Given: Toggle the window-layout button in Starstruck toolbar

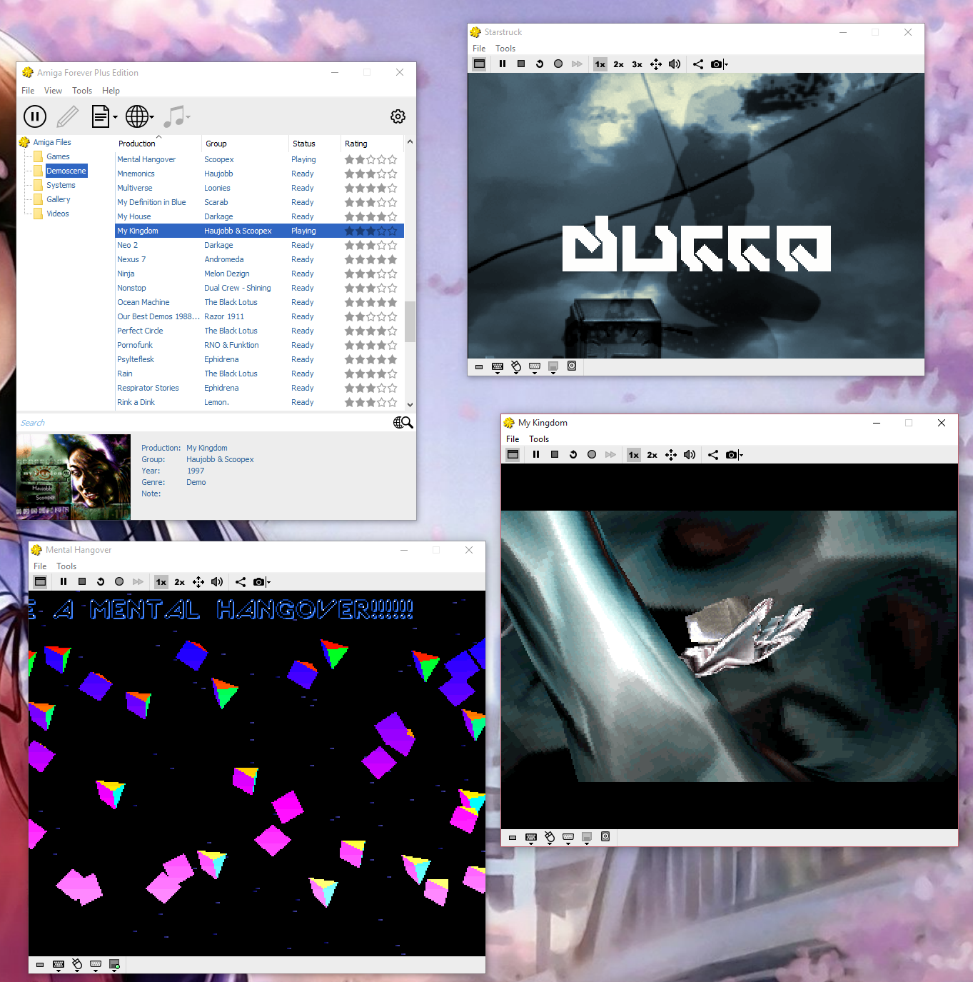Looking at the screenshot, I should (480, 64).
